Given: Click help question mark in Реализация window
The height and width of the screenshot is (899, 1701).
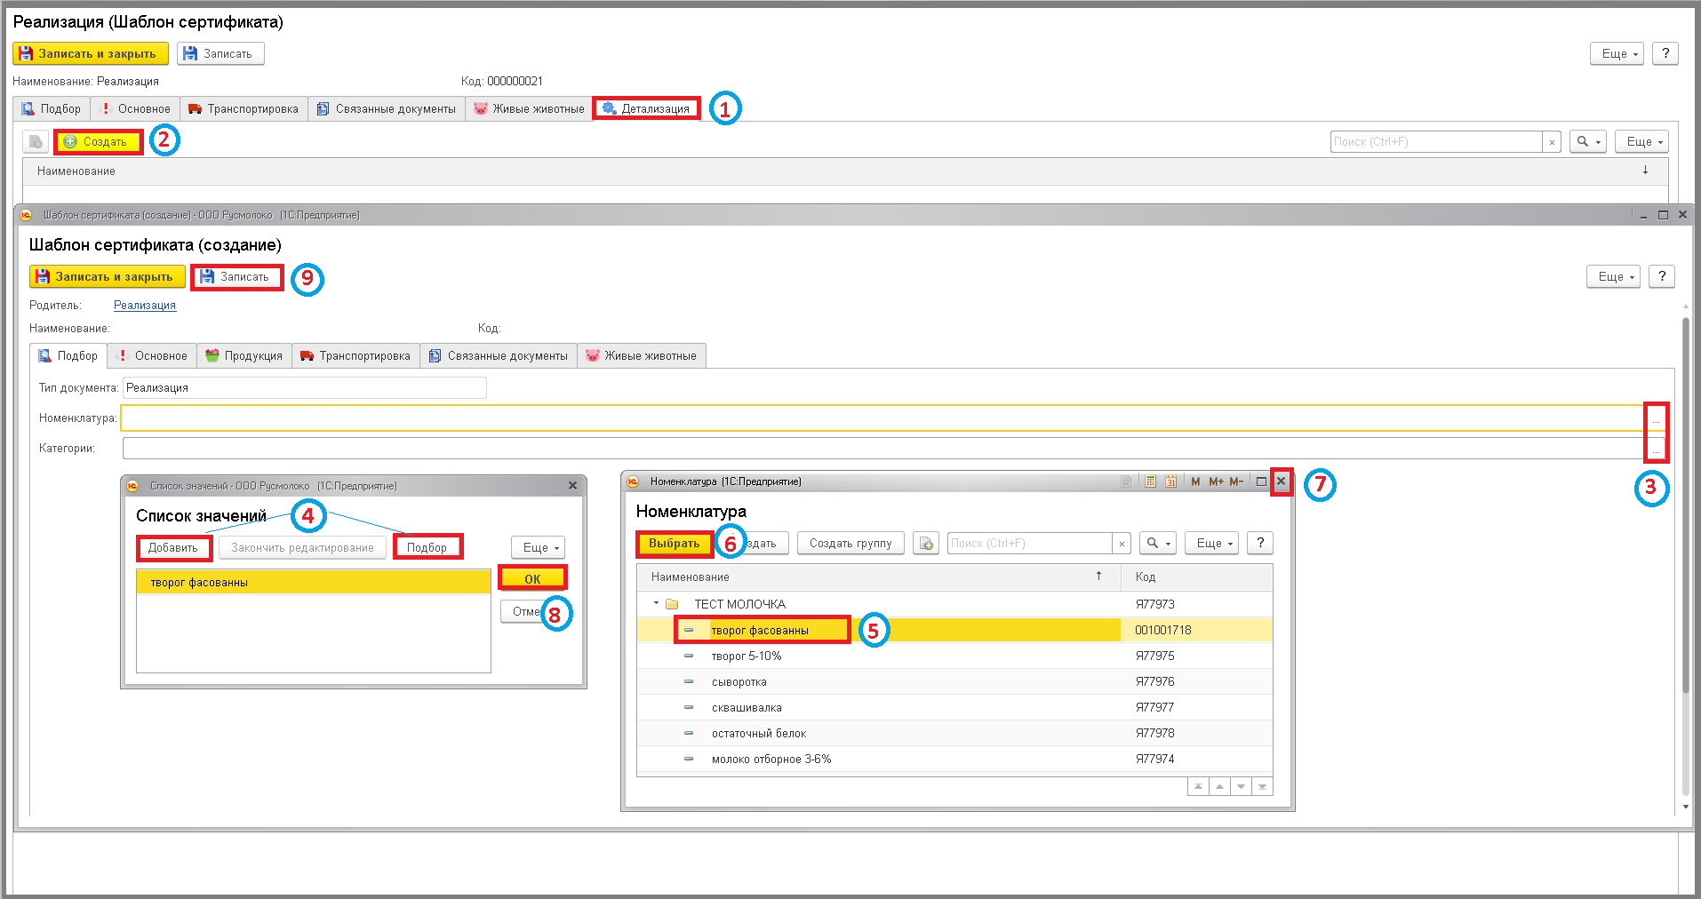Looking at the screenshot, I should tap(1665, 53).
